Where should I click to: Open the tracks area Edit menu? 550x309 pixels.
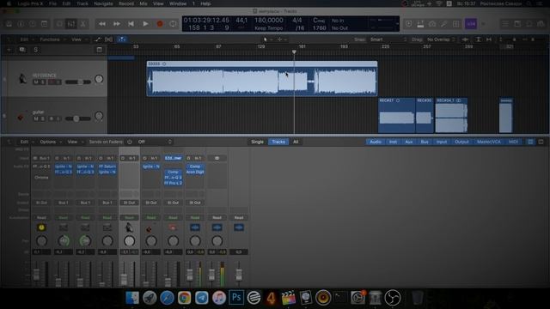[27, 39]
